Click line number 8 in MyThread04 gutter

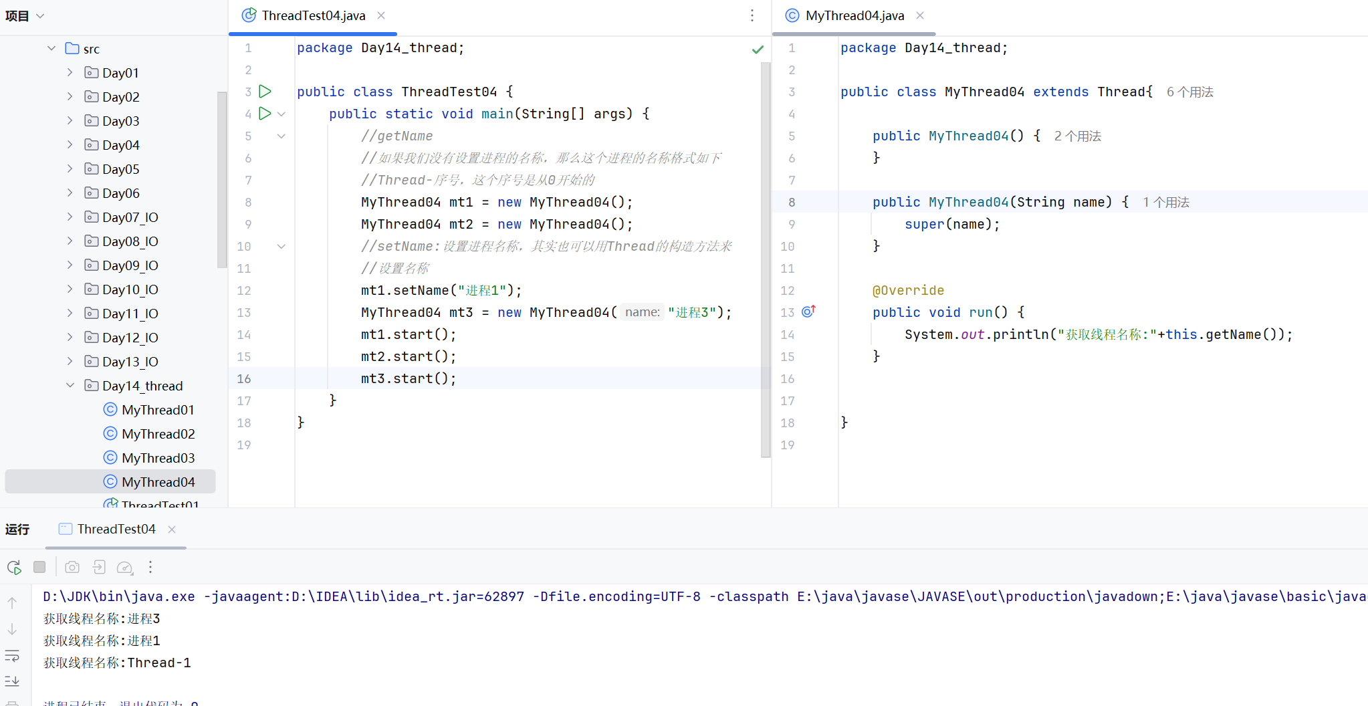pos(792,202)
